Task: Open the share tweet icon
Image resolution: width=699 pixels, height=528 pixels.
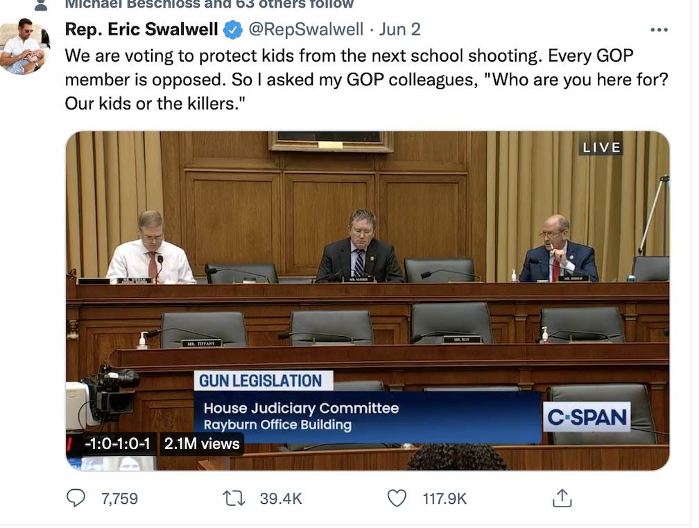Action: [x=561, y=498]
